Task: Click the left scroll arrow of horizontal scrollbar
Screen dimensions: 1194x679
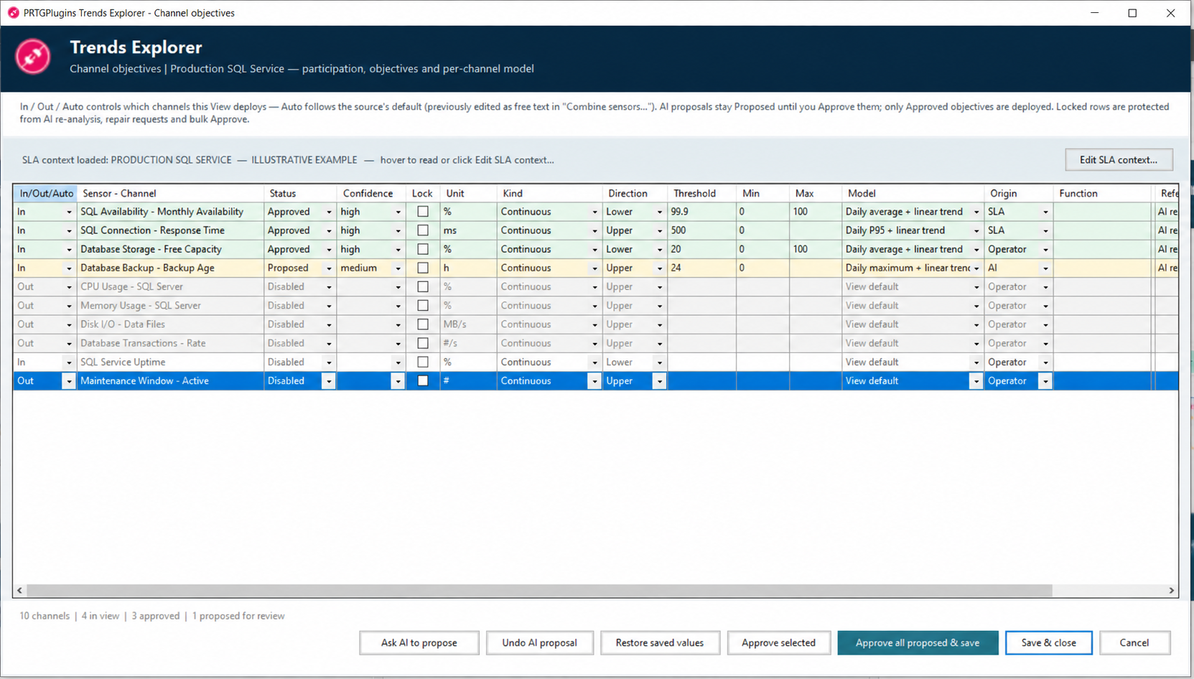Action: coord(19,590)
